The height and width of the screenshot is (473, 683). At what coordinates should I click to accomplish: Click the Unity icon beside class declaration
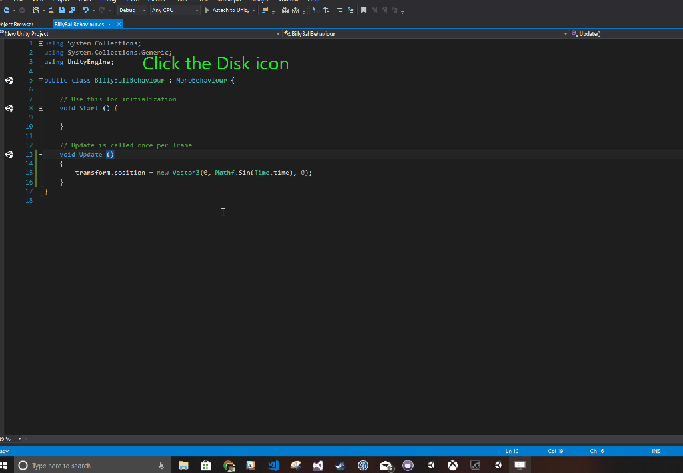(9, 81)
